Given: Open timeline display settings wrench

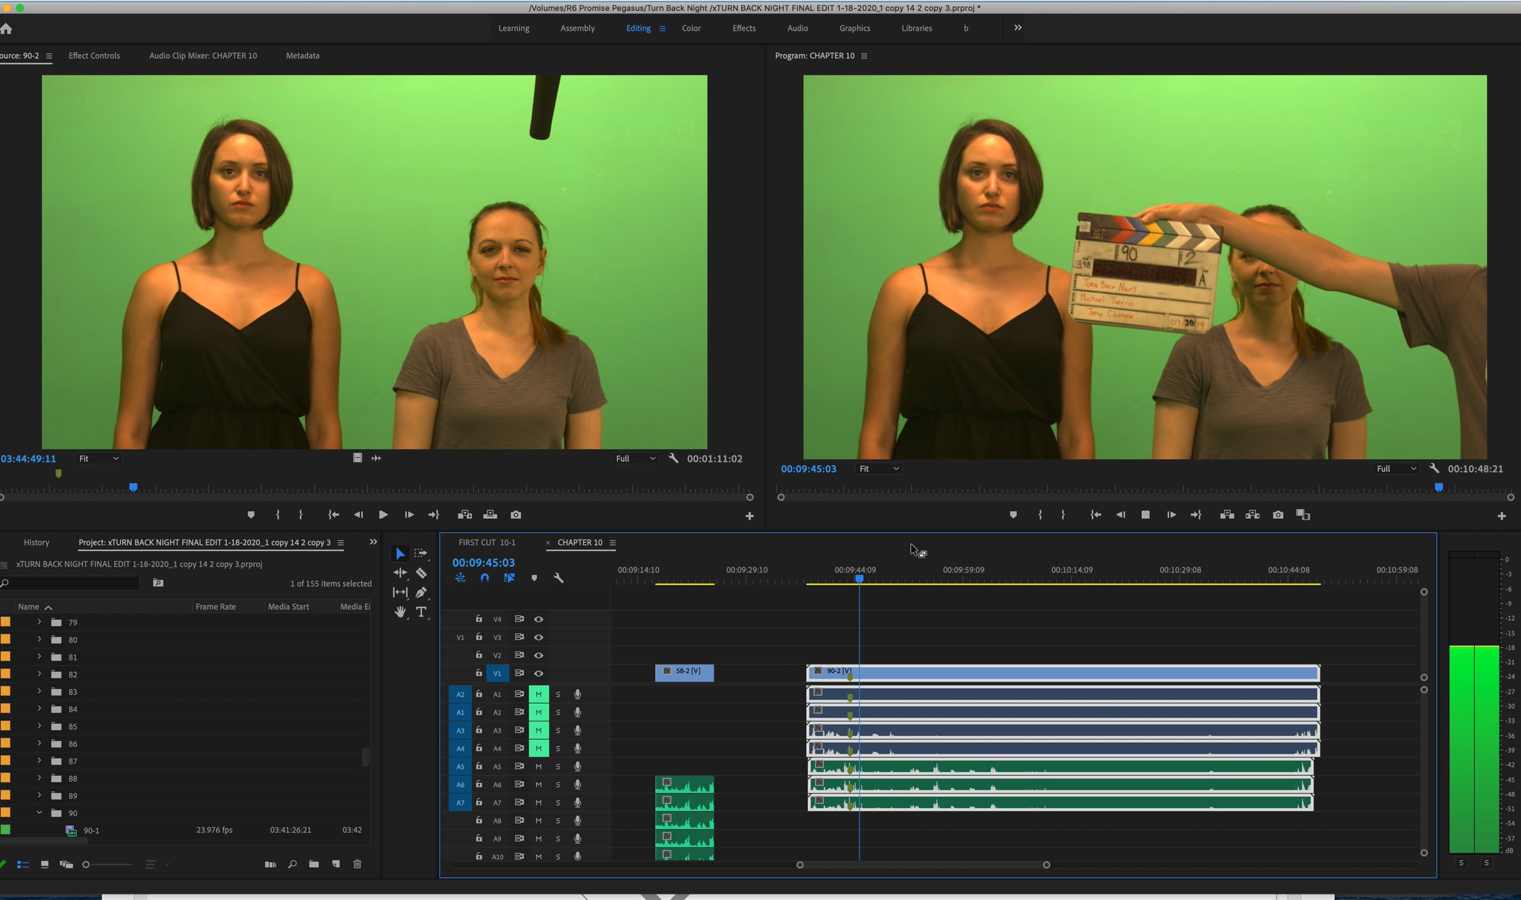Looking at the screenshot, I should 558,578.
